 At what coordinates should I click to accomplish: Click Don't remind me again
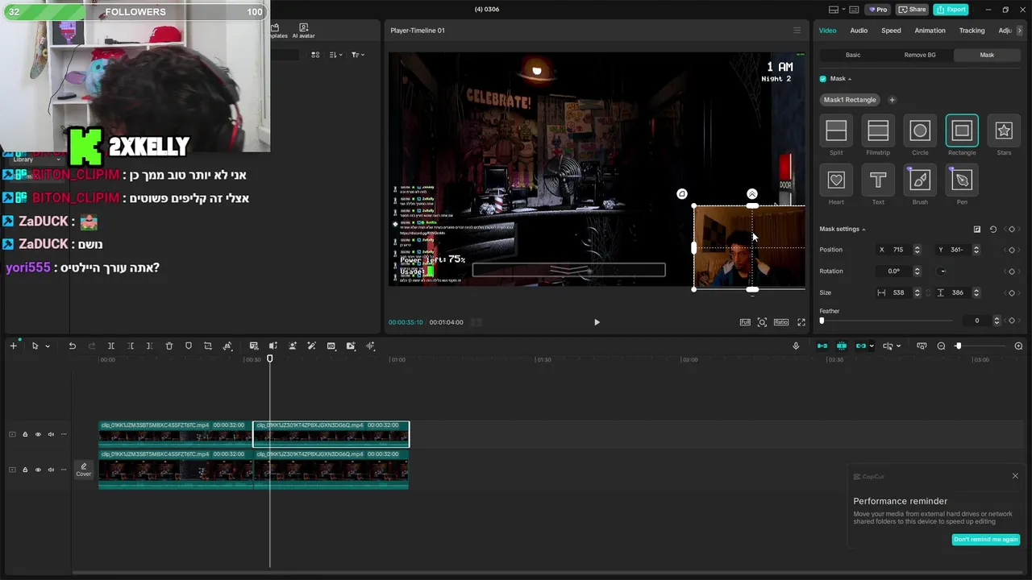(x=985, y=540)
